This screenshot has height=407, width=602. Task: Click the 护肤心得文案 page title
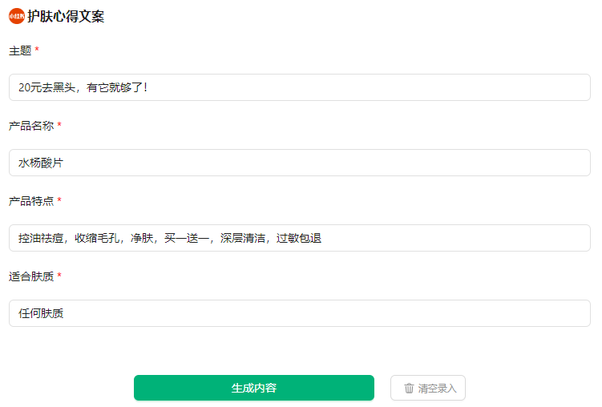click(x=66, y=16)
